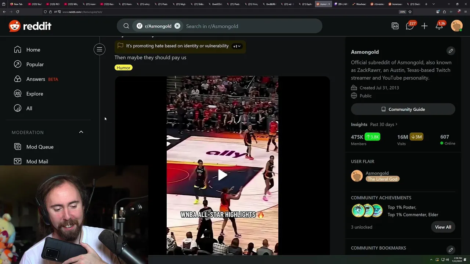Image resolution: width=470 pixels, height=264 pixels.
Task: Switch to the Wowhead tab
Action: click(x=358, y=4)
